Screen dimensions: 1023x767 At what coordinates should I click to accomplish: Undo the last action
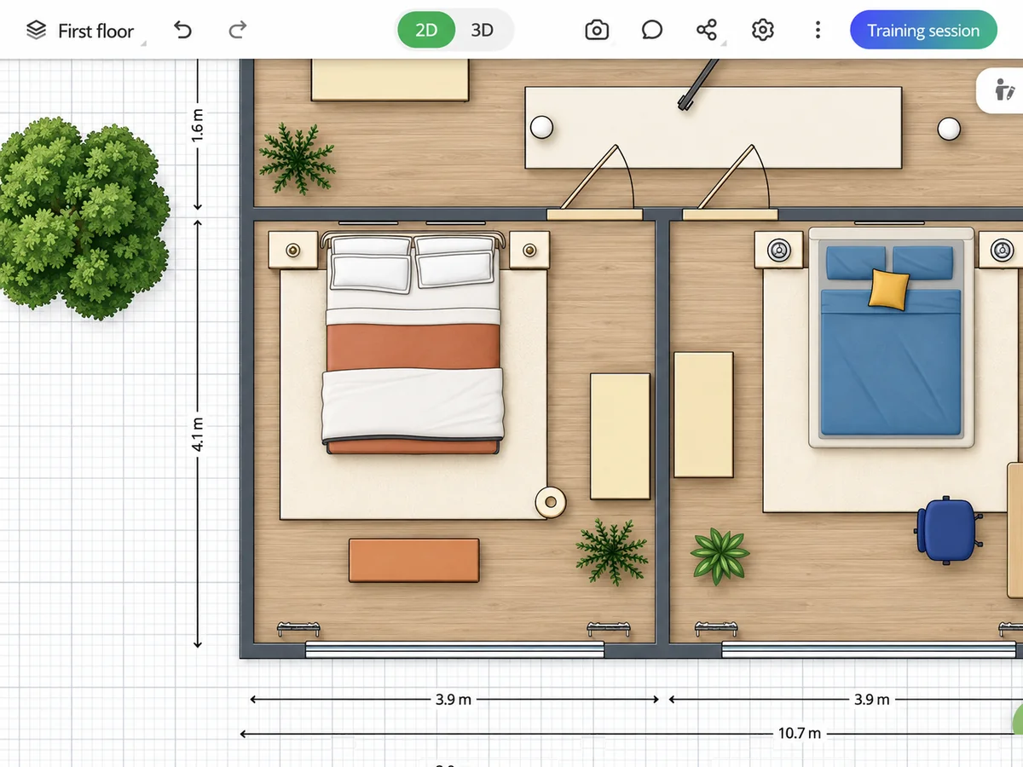coord(182,31)
